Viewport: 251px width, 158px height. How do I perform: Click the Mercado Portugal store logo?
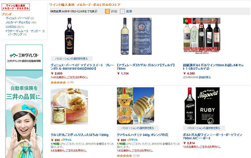16,7
